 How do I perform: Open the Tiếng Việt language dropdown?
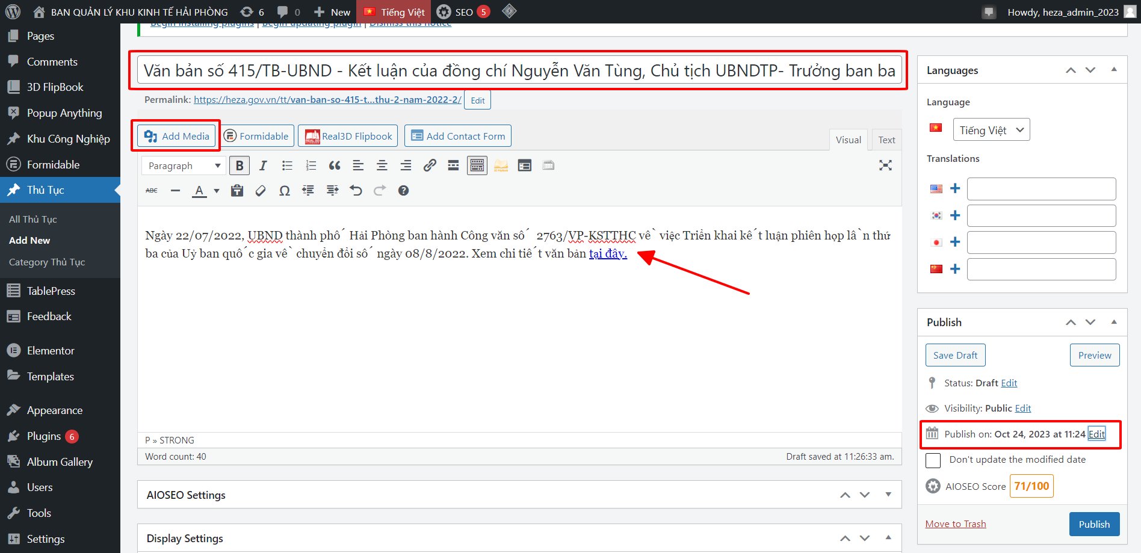point(991,130)
